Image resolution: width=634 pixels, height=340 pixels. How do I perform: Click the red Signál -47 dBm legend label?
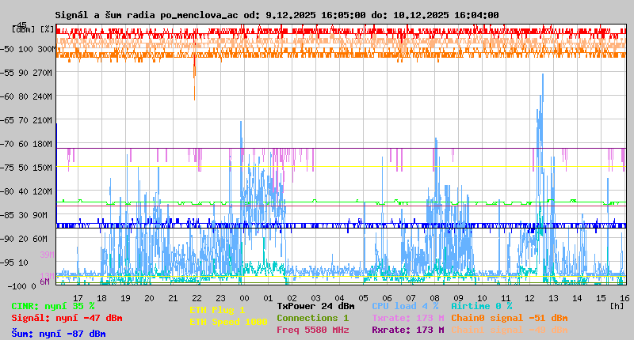(x=67, y=318)
